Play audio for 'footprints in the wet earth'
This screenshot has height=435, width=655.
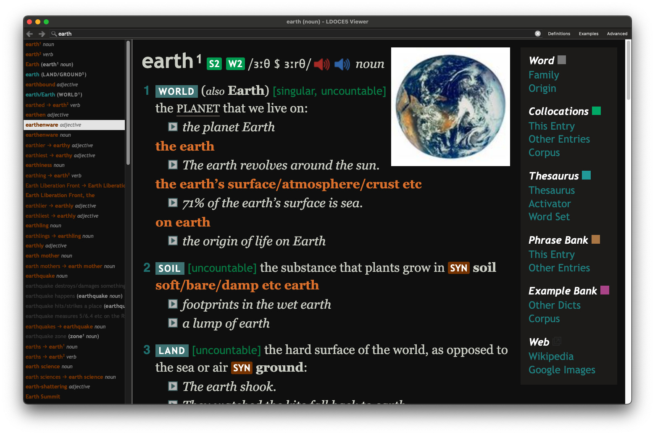[x=173, y=304]
